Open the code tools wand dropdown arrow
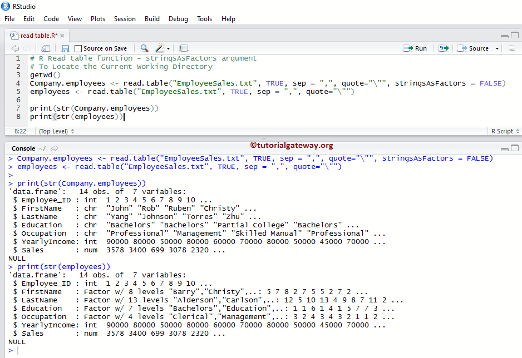Viewport: 522px width, 358px height. click(169, 48)
